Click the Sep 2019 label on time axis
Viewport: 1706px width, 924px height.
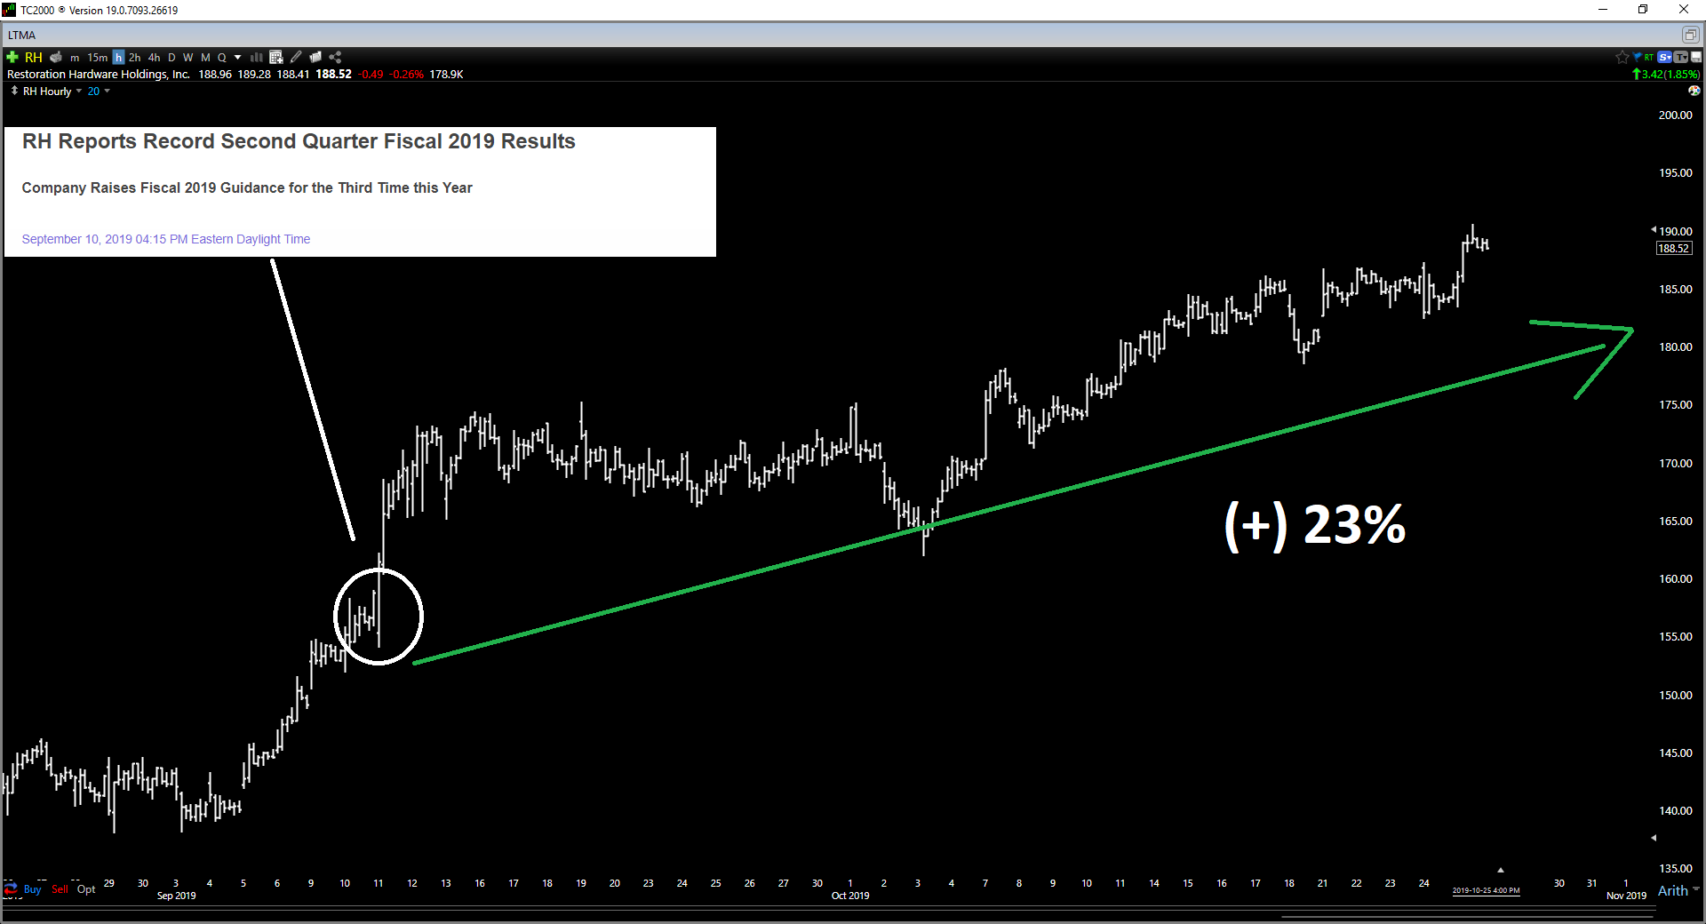pos(176,896)
